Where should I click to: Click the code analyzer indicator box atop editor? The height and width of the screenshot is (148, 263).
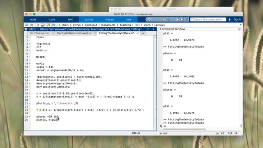pyautogui.click(x=155, y=37)
